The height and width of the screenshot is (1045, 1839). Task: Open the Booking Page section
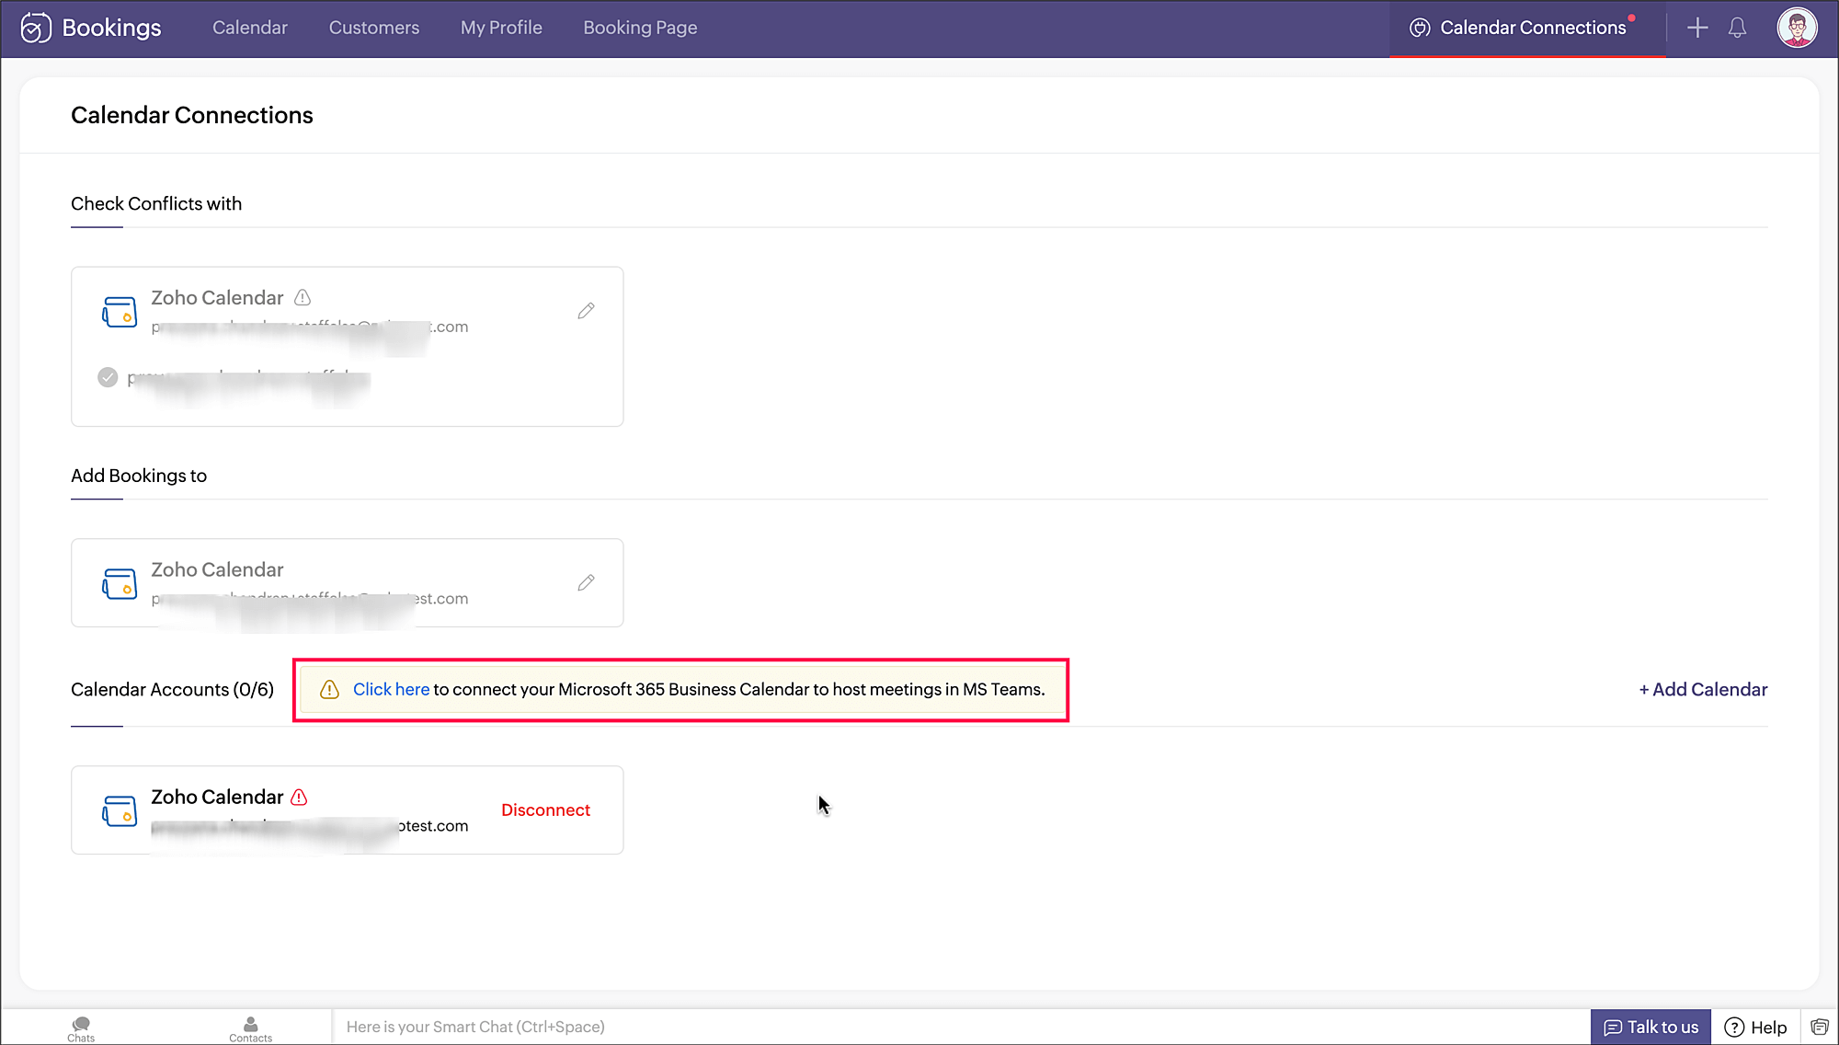click(640, 28)
